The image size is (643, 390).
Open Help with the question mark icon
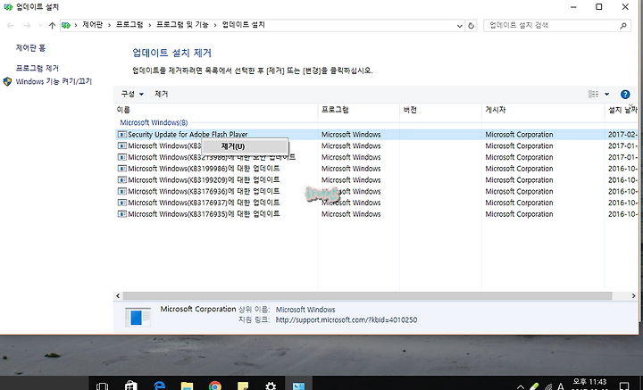(625, 95)
